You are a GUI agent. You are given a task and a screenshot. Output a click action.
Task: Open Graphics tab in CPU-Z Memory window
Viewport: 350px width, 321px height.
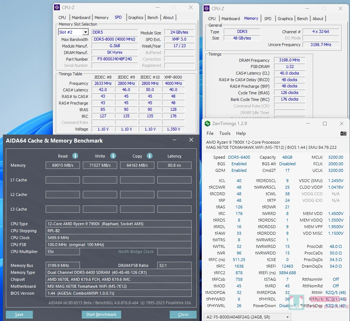[x=285, y=19]
